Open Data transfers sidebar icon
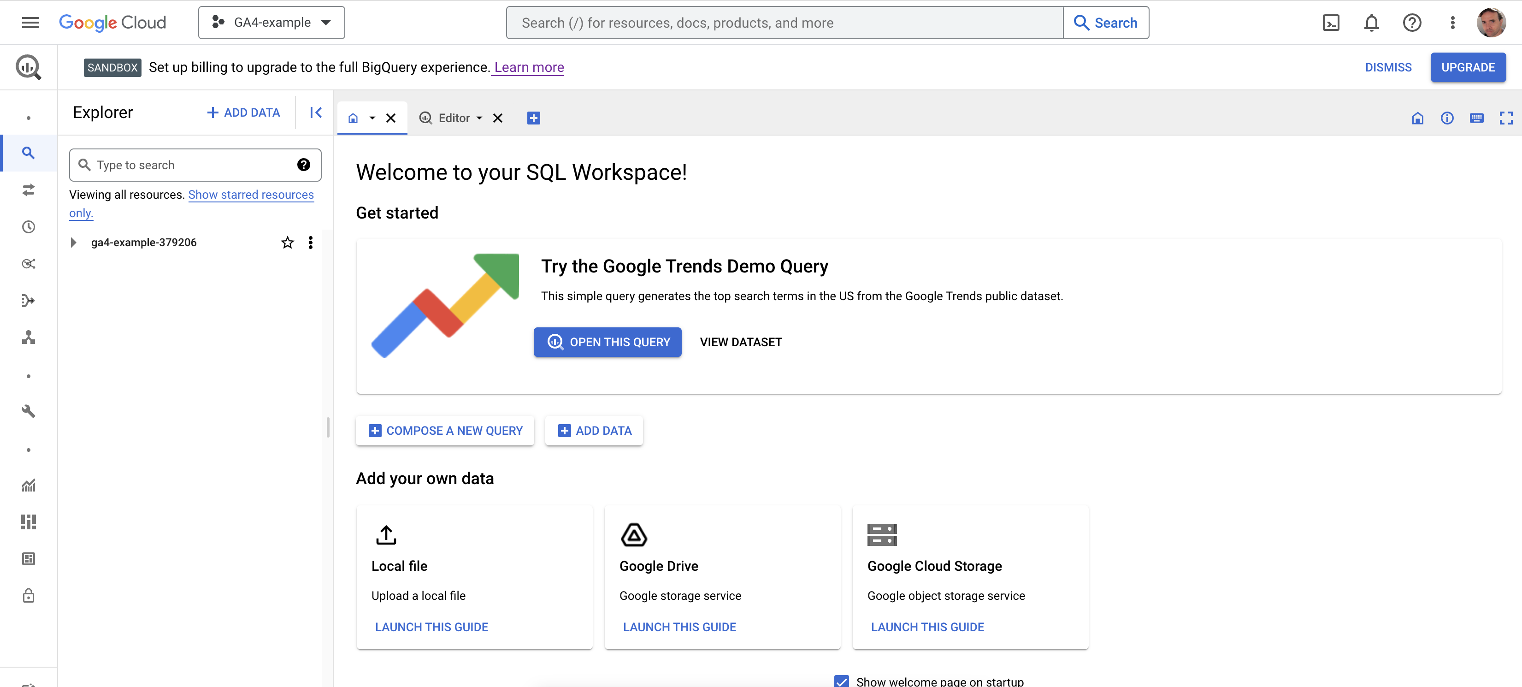Viewport: 1522px width, 687px height. pyautogui.click(x=29, y=190)
